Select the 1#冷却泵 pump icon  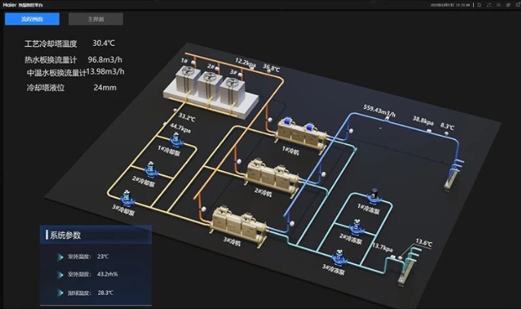(176, 139)
